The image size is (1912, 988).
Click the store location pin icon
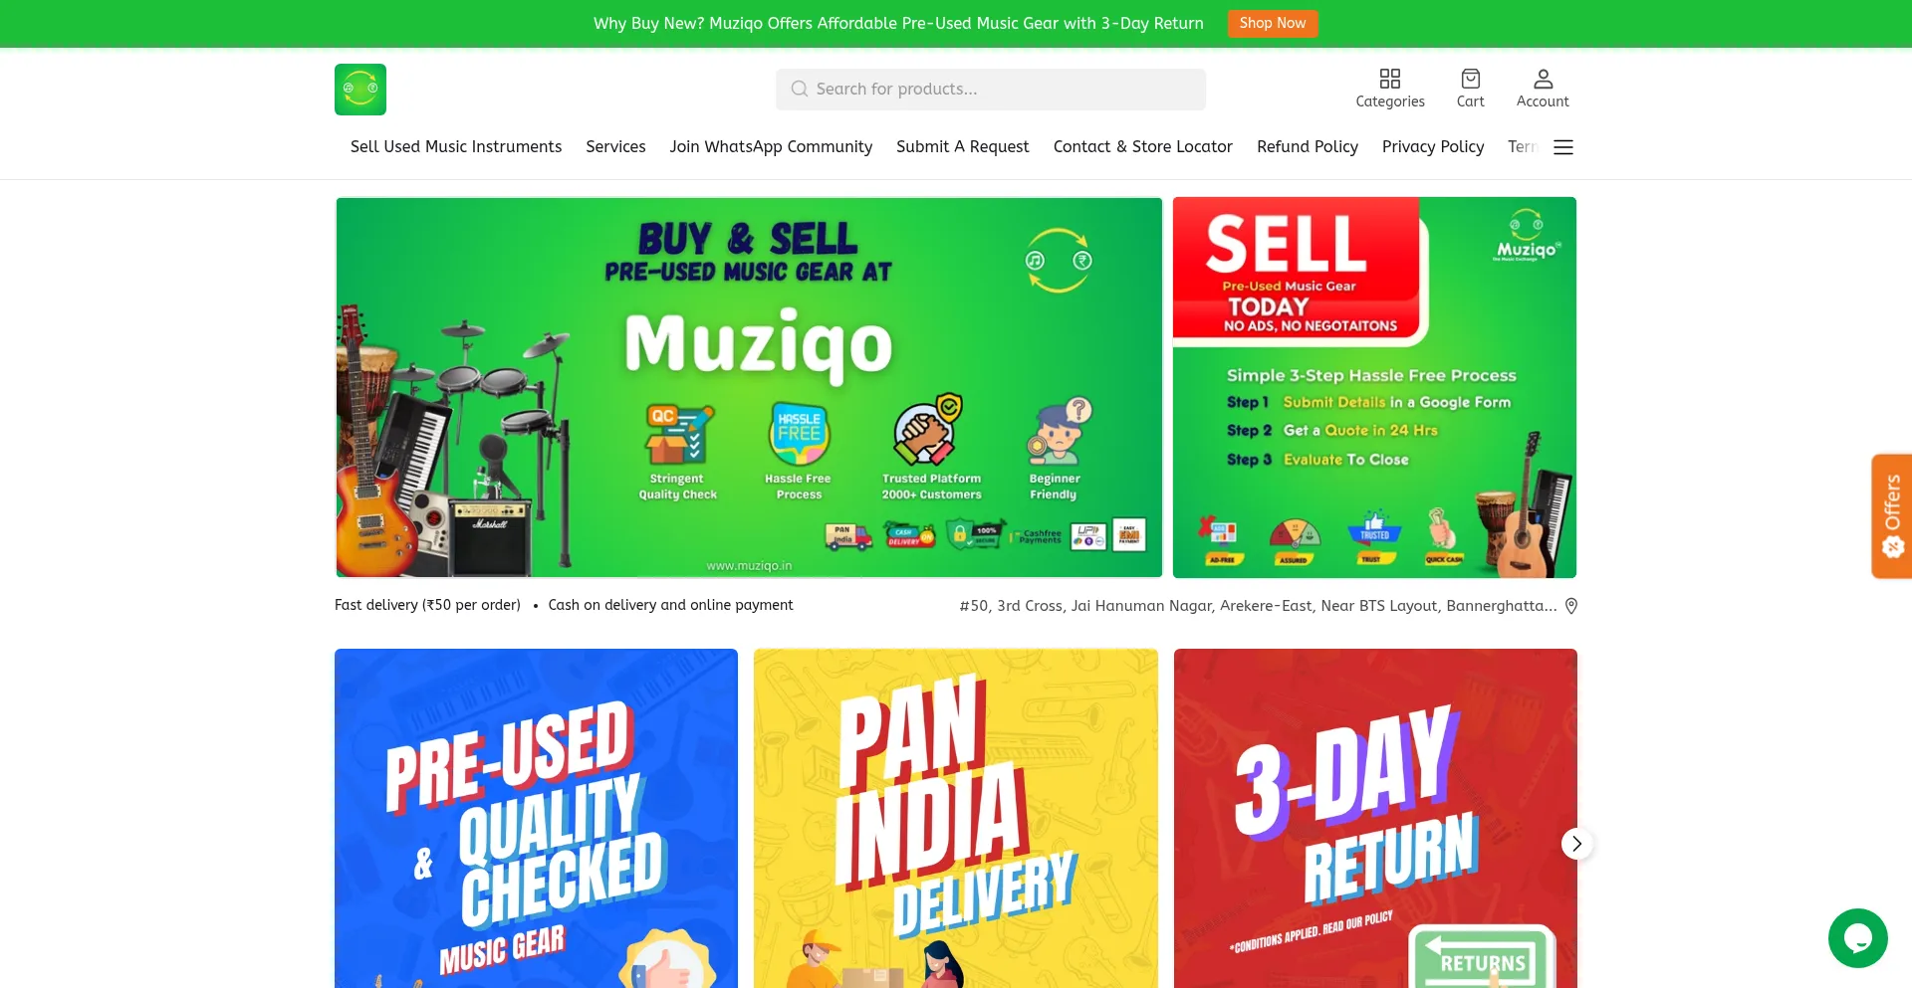point(1571,606)
